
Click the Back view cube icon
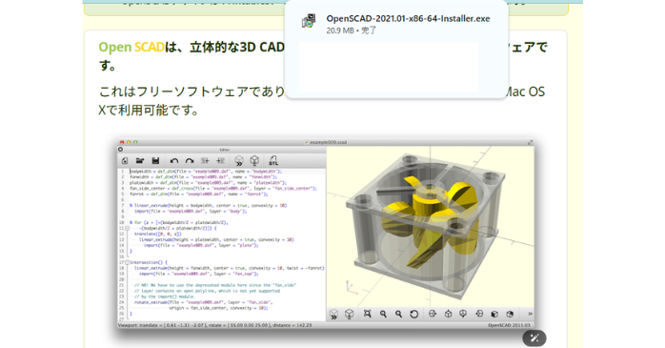511,314
